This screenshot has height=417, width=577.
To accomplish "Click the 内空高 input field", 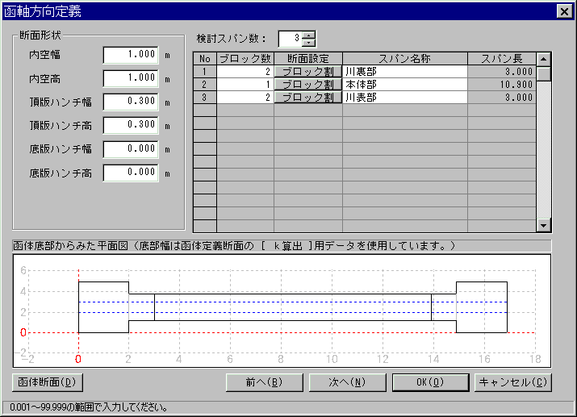I will point(131,78).
